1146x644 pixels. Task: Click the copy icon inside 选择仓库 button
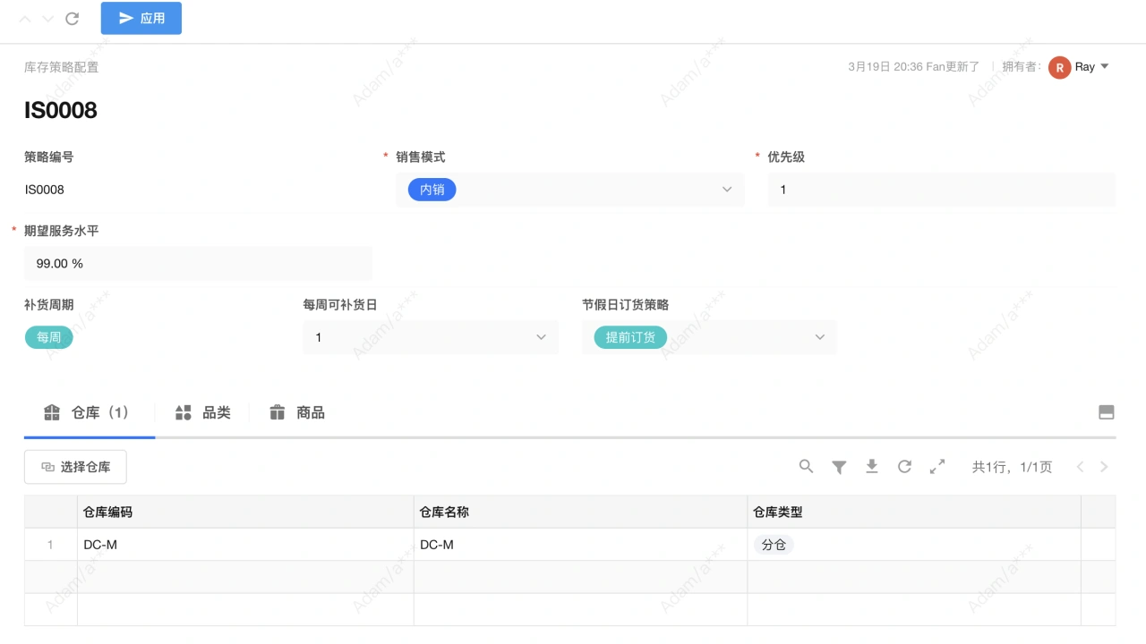47,466
